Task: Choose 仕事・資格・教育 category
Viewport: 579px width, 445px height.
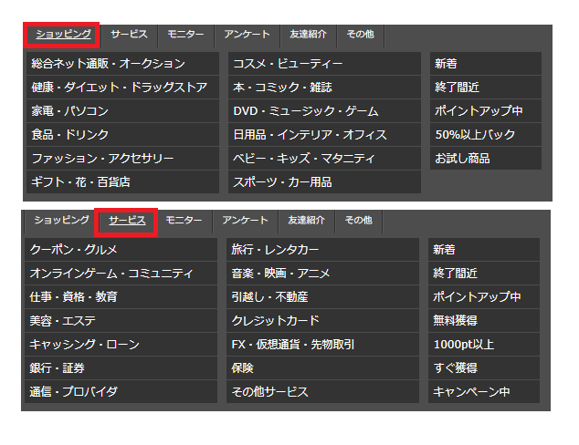Action: pyautogui.click(x=121, y=296)
